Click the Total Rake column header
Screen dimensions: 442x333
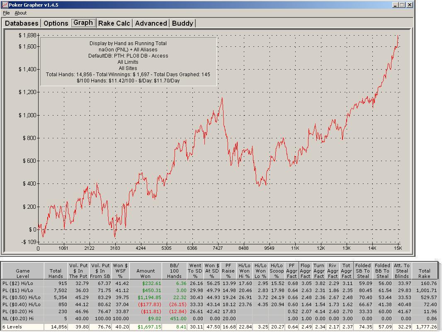[x=424, y=271]
